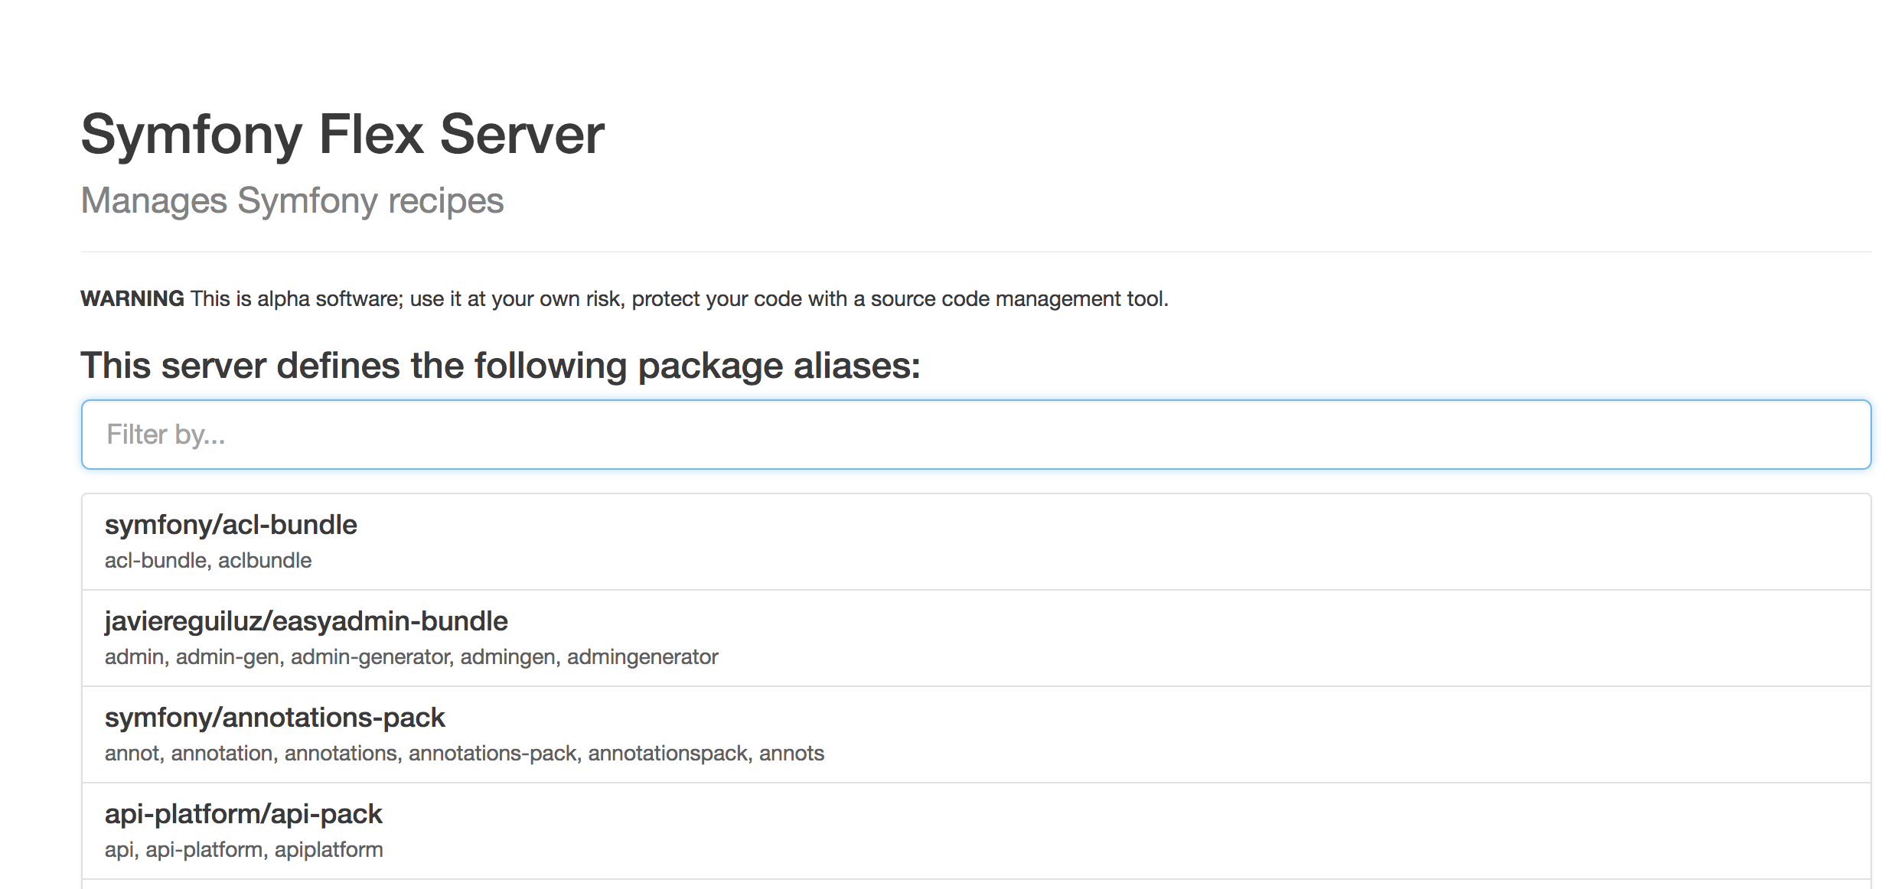Click the Symfony Flex Server title
Screen dimensions: 1898x889
click(342, 135)
